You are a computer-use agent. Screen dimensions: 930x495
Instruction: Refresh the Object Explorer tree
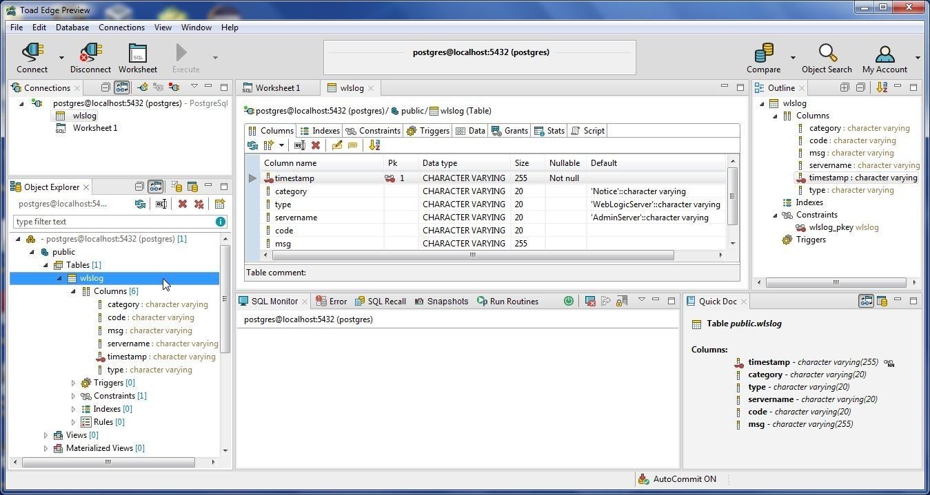point(141,204)
